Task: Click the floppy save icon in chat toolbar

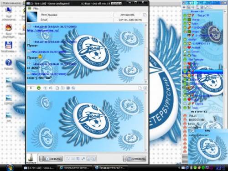Action: 68,88
